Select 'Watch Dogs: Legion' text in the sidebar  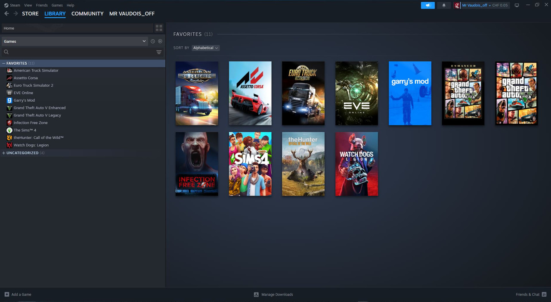click(31, 145)
